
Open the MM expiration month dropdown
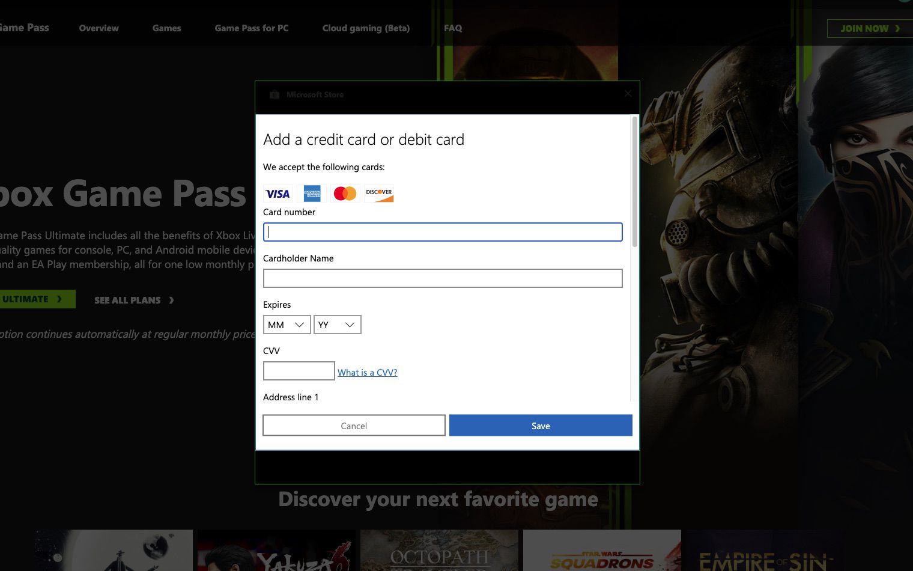[x=287, y=325]
